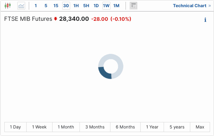The height and width of the screenshot is (136, 214).
Task: Select the 30 minute interval
Action: [66, 6]
